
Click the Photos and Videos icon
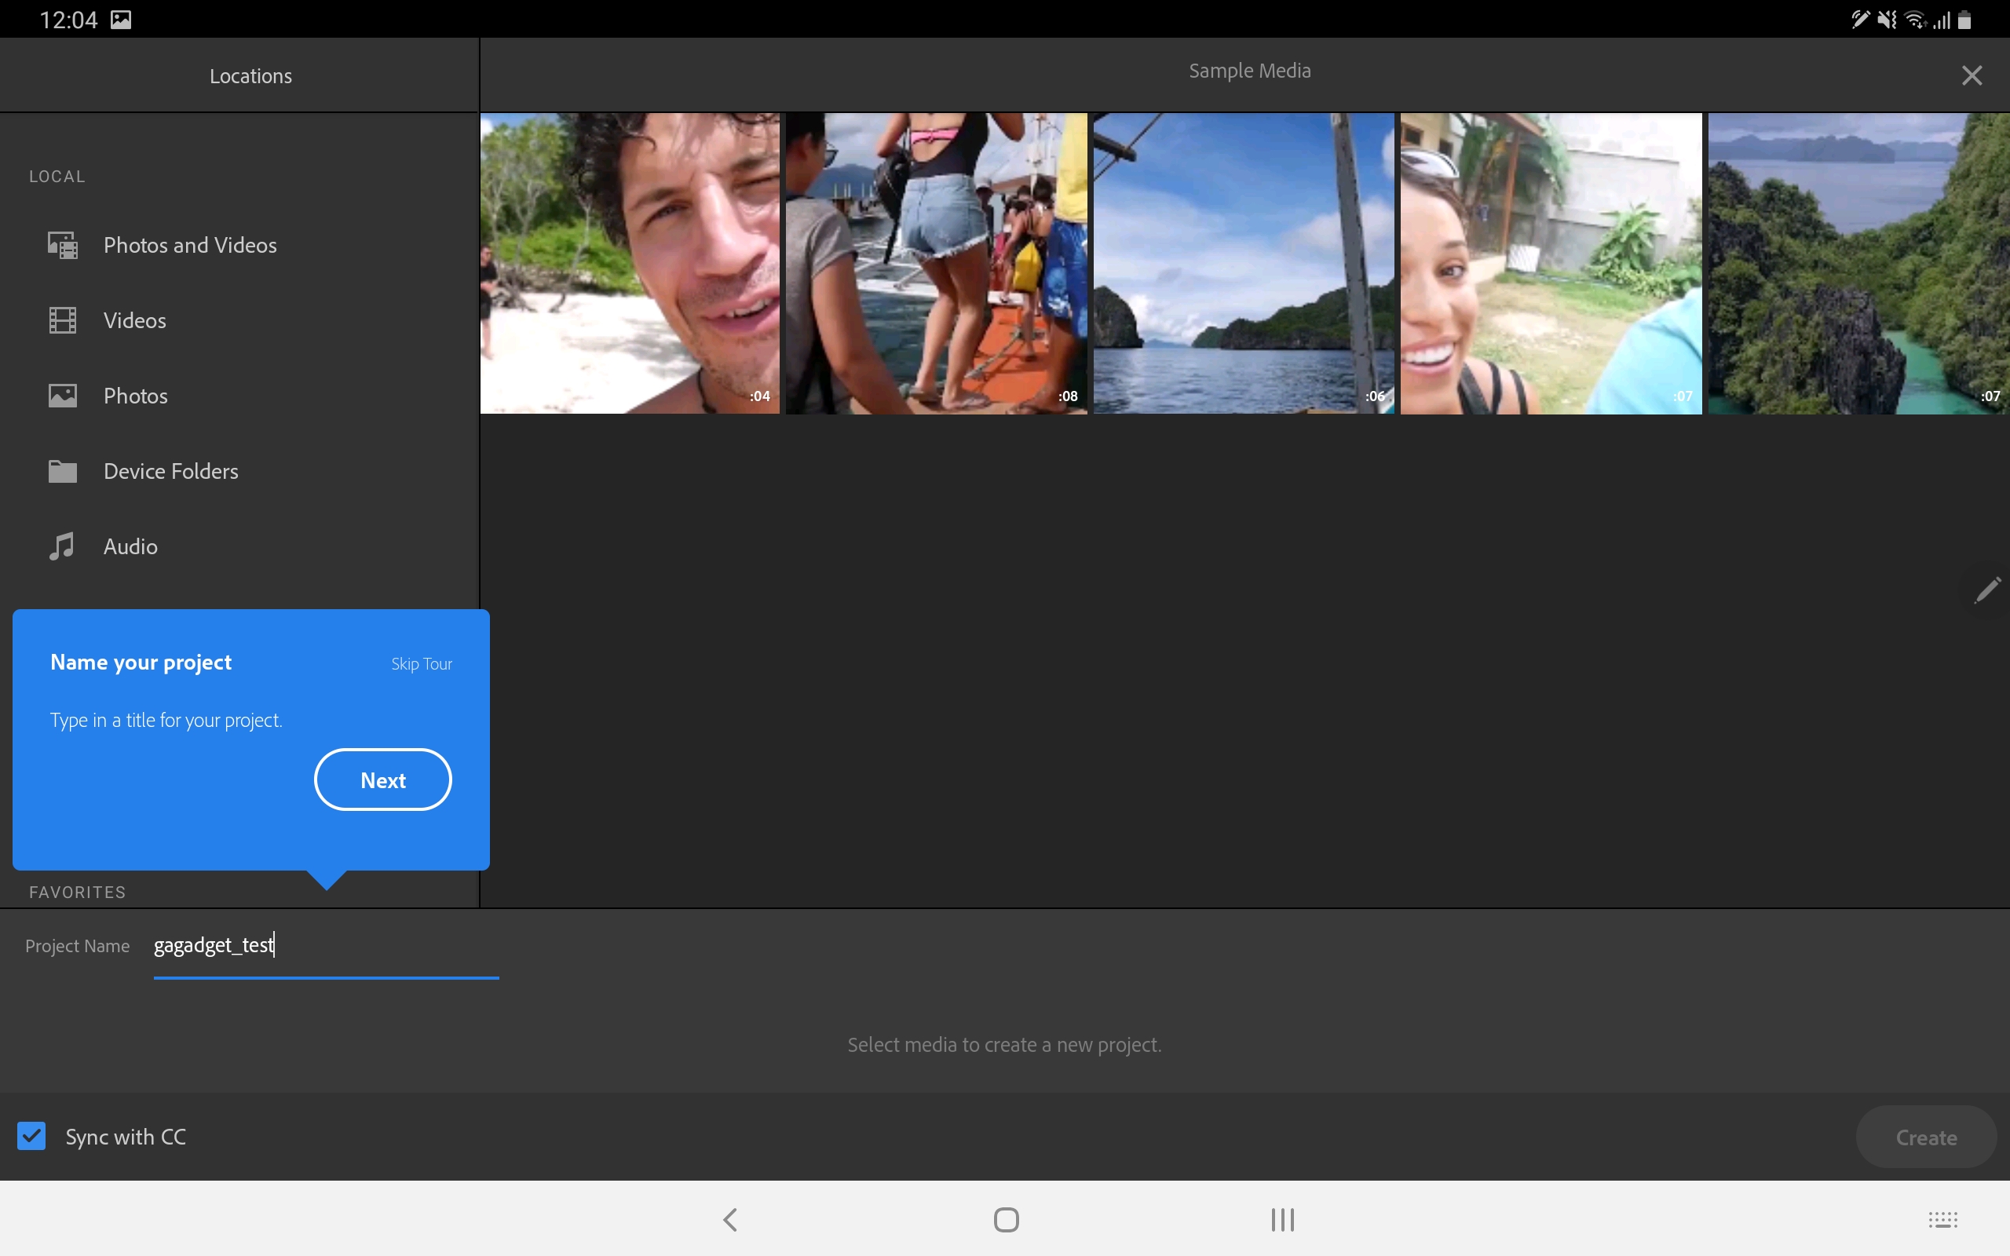click(62, 245)
